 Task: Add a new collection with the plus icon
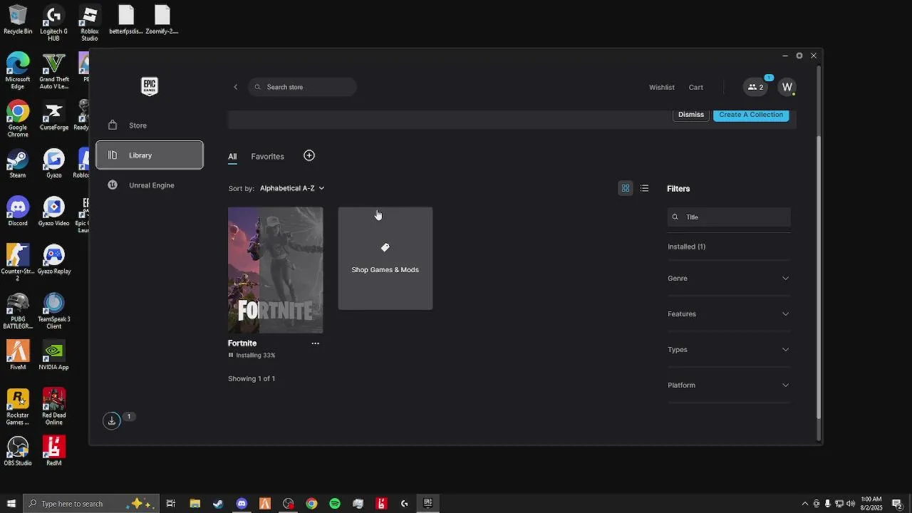(x=309, y=155)
